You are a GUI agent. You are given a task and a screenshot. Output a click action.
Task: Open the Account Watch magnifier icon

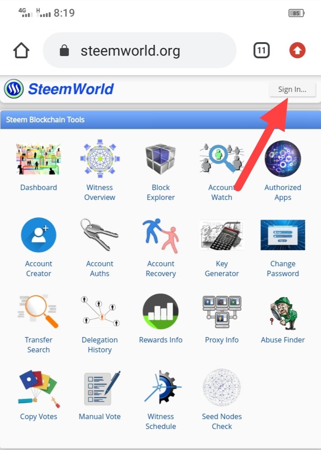click(221, 159)
